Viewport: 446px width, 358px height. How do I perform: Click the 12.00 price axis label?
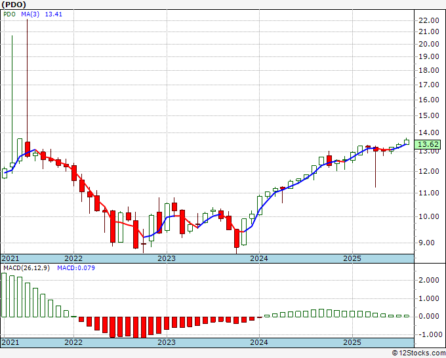[429, 171]
